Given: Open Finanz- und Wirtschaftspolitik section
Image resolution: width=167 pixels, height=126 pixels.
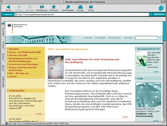Looking at the screenshot, I should point(25,52).
